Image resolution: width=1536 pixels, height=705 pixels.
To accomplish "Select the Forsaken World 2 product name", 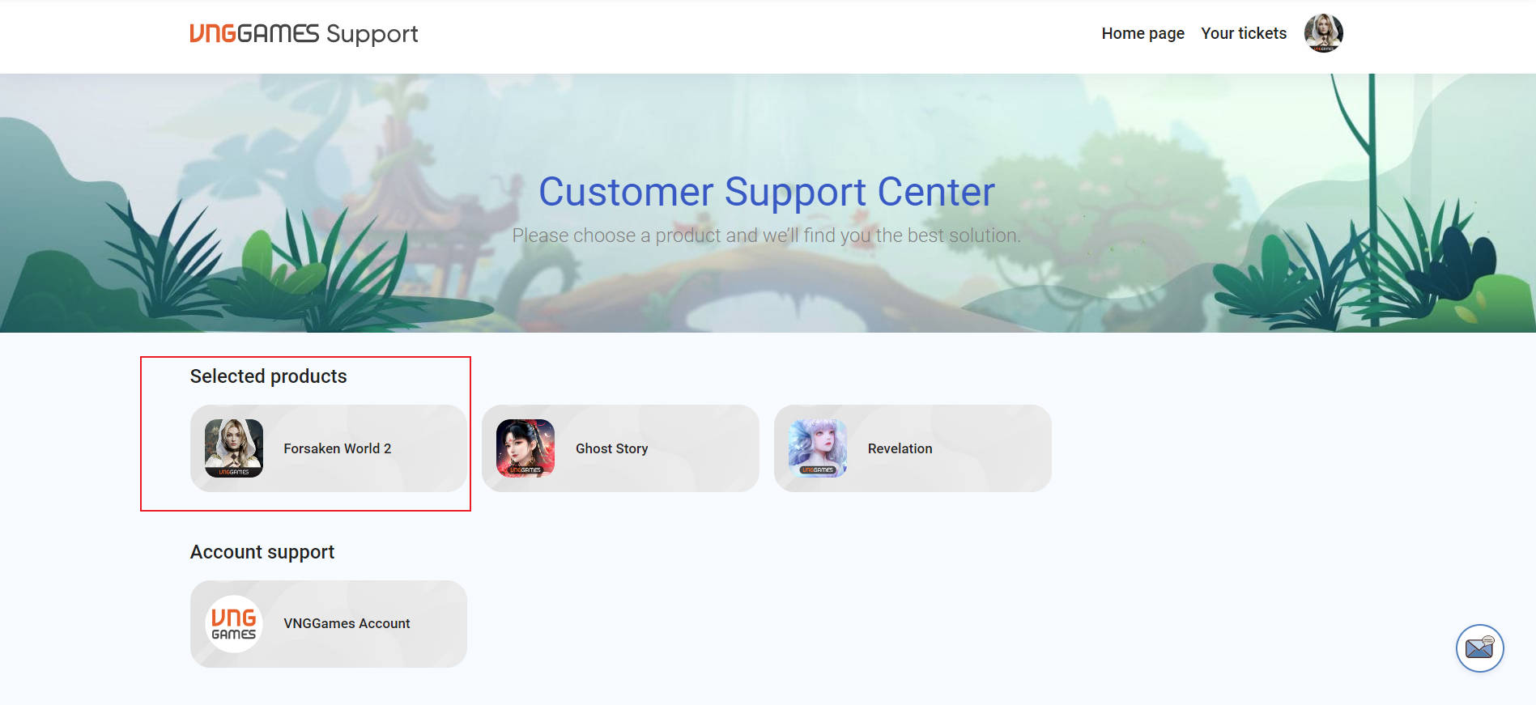I will pyautogui.click(x=338, y=448).
